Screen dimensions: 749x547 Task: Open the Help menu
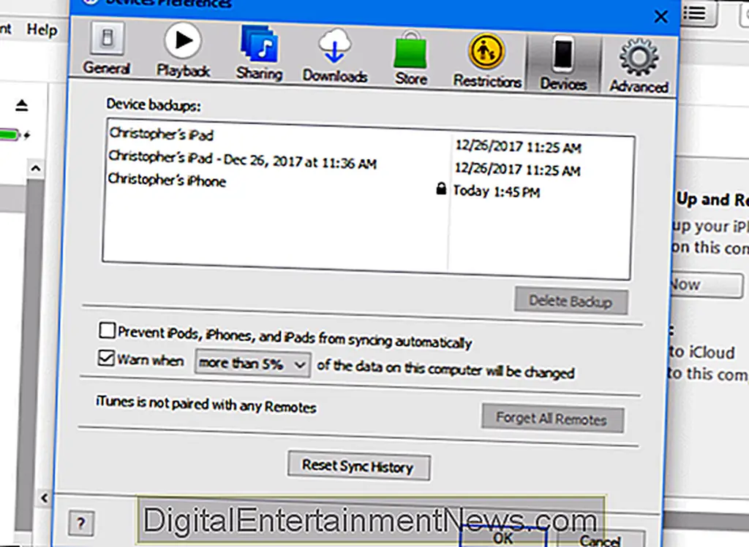pyautogui.click(x=42, y=30)
